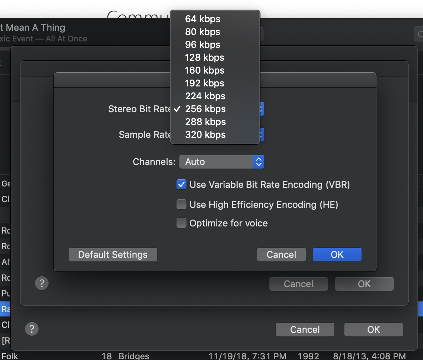The width and height of the screenshot is (423, 360).
Task: Select the 192 kbps menu entry
Action: pos(205,83)
